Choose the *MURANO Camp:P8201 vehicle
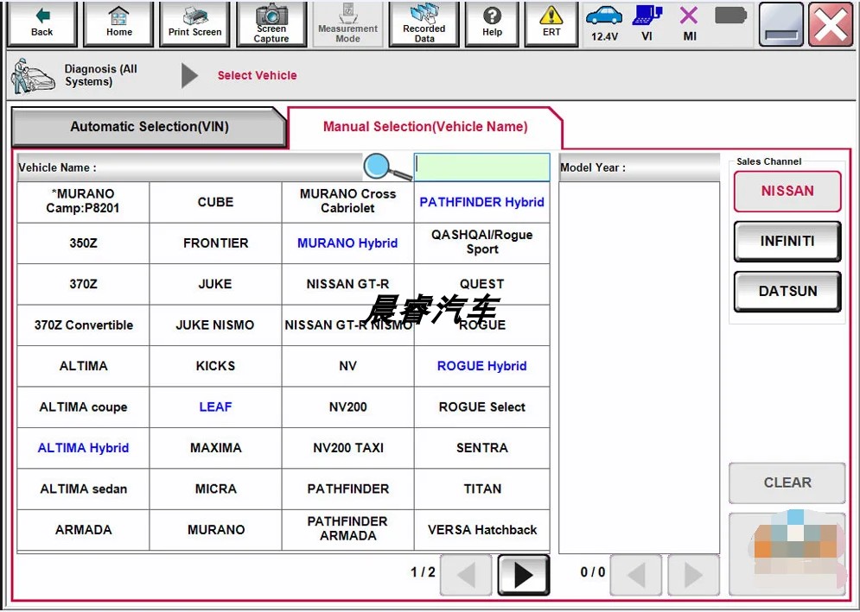Image resolution: width=860 pixels, height=612 pixels. tap(83, 202)
